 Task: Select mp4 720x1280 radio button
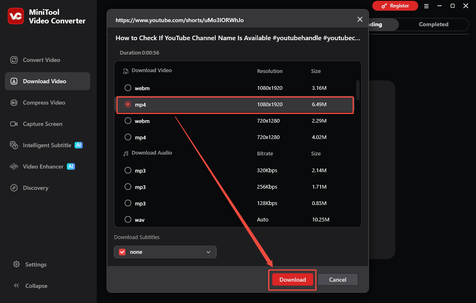128,137
